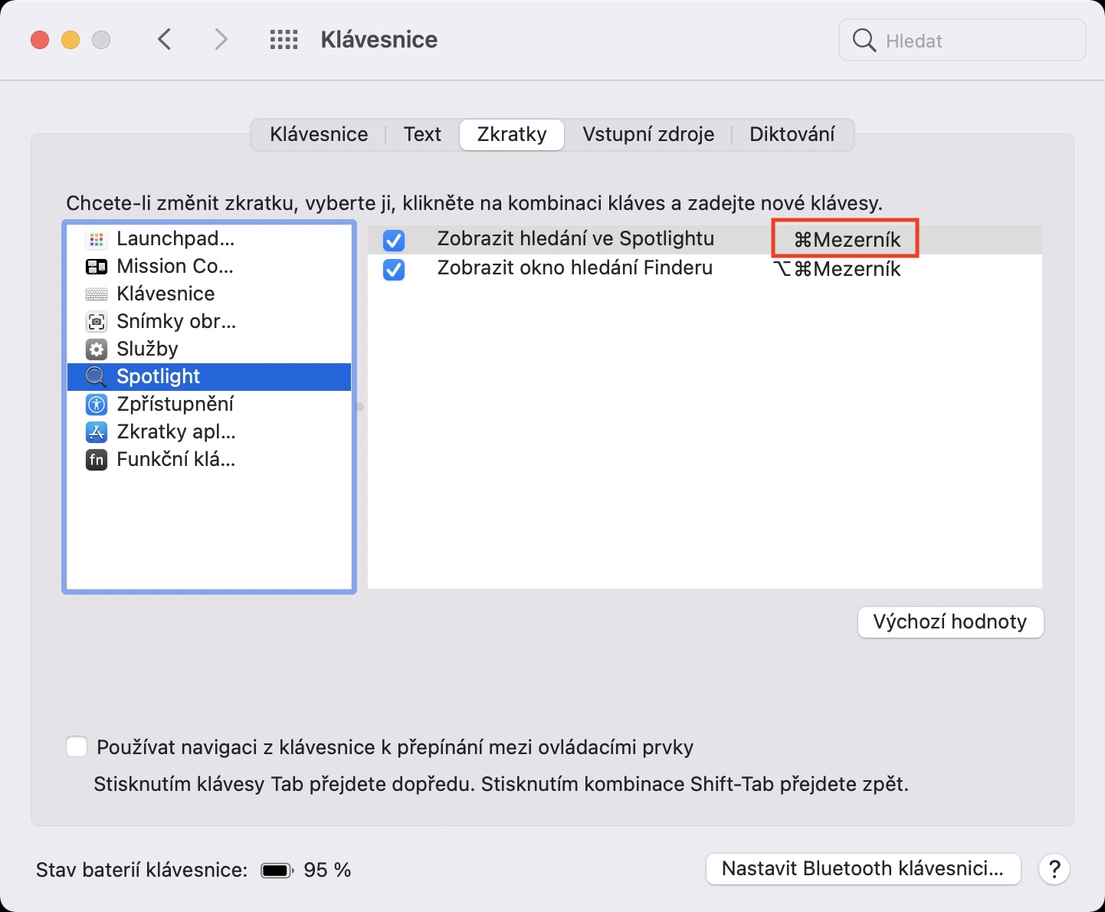1105x912 pixels.
Task: Switch to the Text tab
Action: [x=422, y=135]
